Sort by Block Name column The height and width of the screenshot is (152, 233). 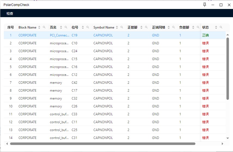coord(39,27)
